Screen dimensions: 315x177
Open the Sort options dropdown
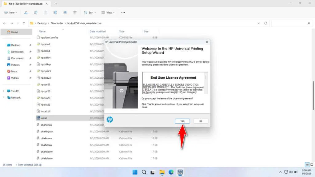click(90, 12)
